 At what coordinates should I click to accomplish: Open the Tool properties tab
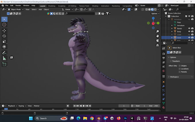(x=163, y=48)
